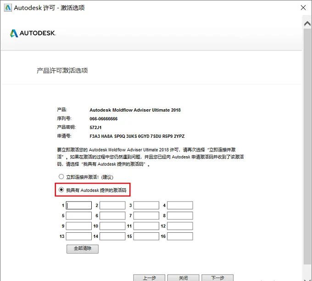Click the 产品密钥 label
The height and width of the screenshot is (281, 312).
coord(66,127)
